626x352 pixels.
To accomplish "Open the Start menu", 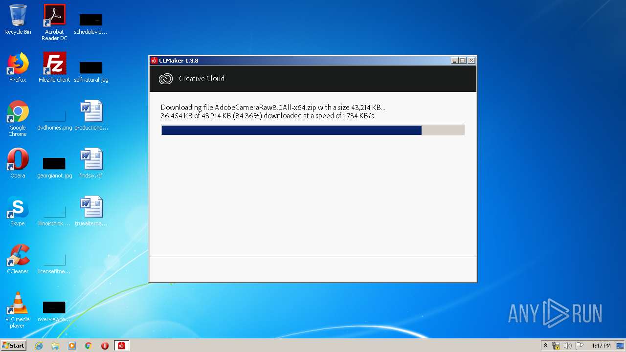I will point(13,346).
